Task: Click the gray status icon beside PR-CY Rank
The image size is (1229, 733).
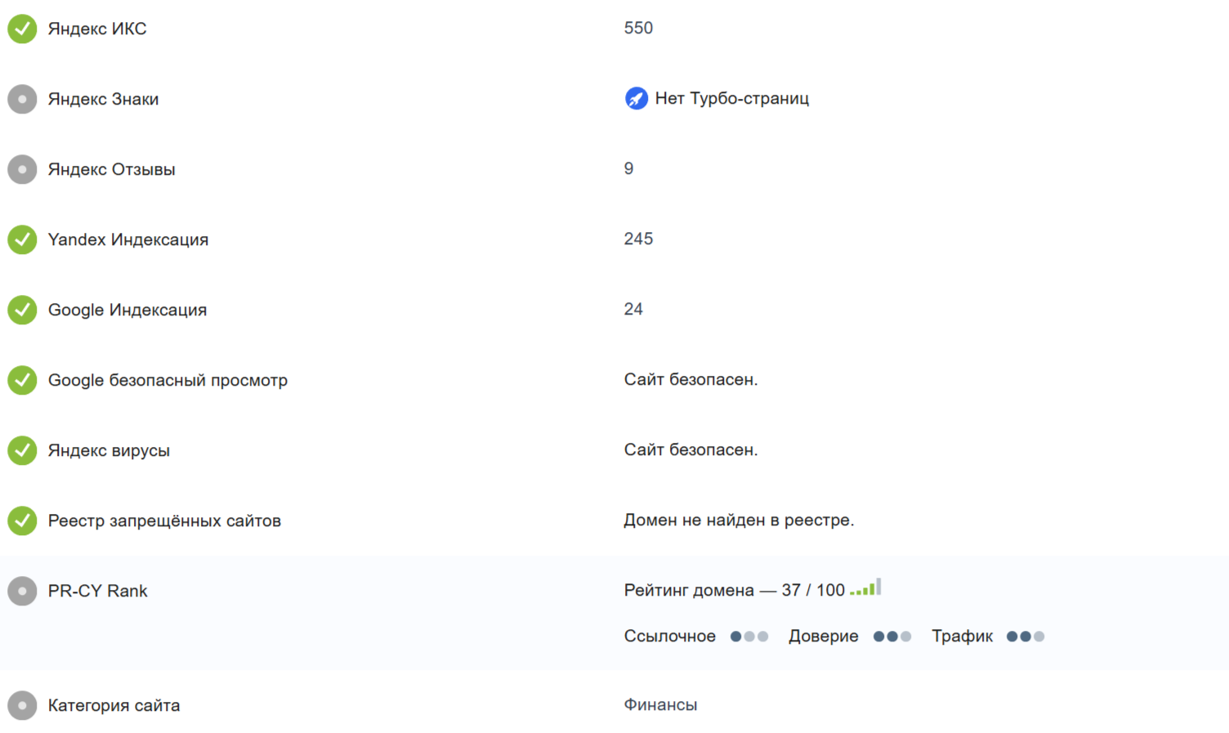Action: coord(22,591)
